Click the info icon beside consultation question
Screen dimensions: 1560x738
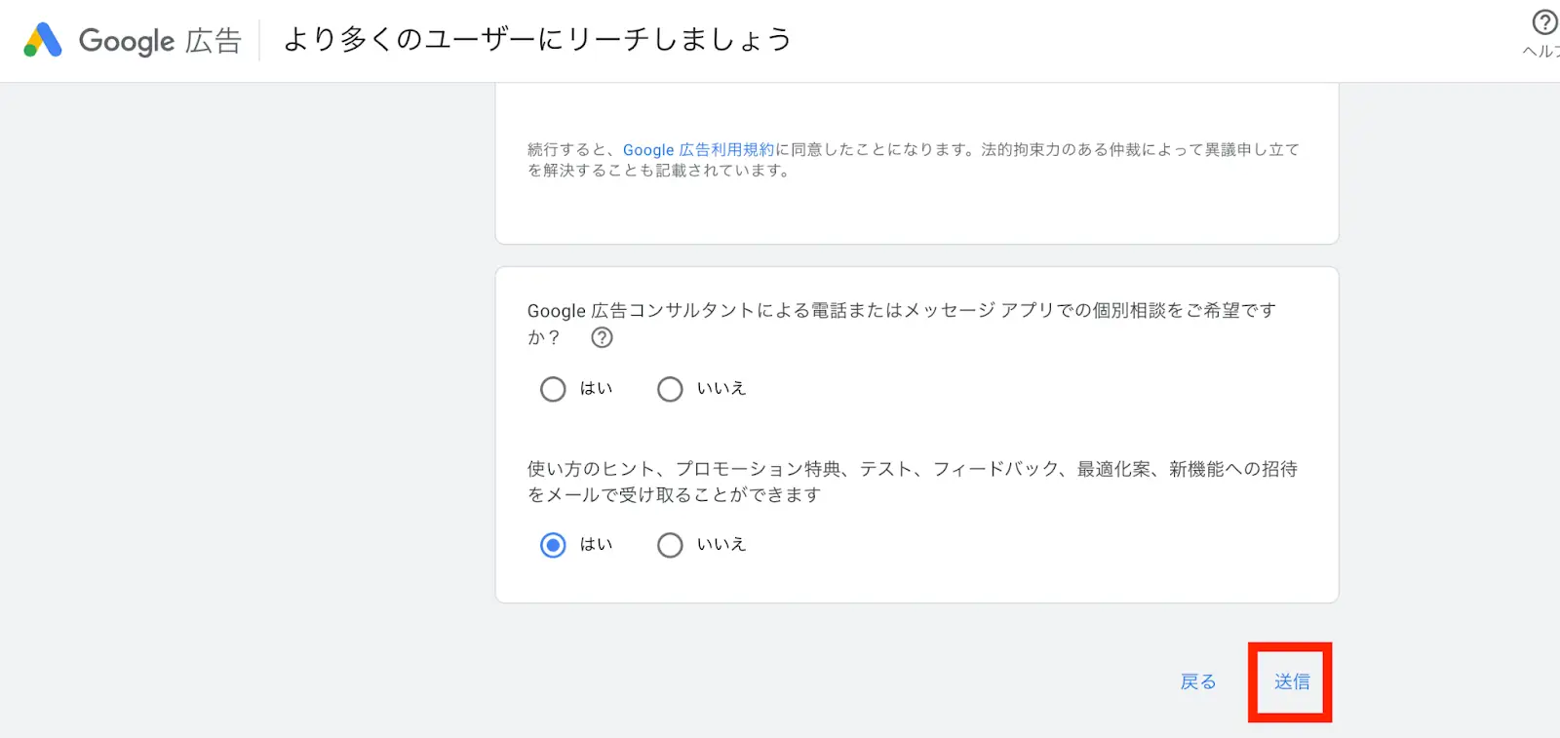click(603, 337)
